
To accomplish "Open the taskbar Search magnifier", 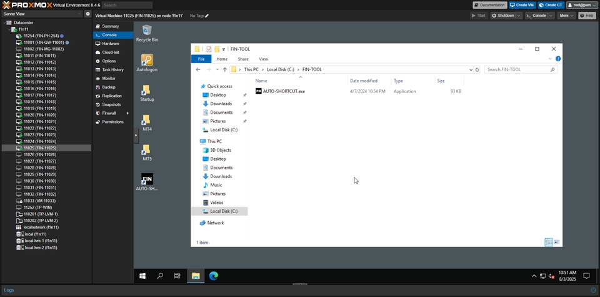I will [160, 276].
